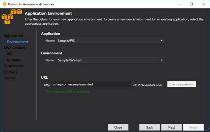Click the csharpcornersampleaws-test URL input field
Screen dimensions: 210x132
point(92,84)
